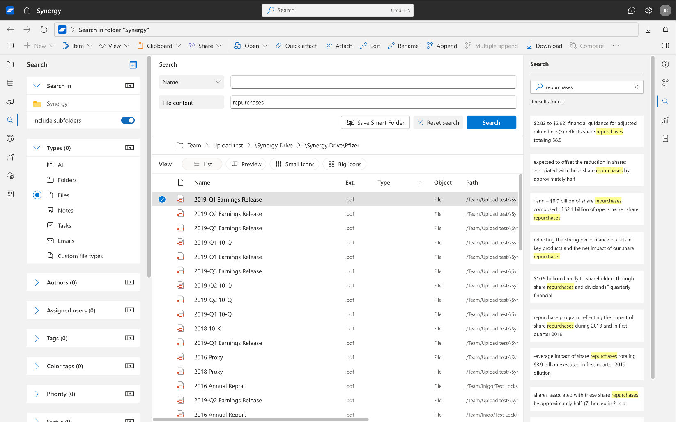The image size is (676, 422).
Task: Click Reset search button
Action: tap(438, 122)
